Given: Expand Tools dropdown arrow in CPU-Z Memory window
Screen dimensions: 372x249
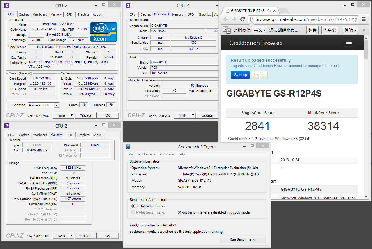Looking at the screenshot, I should [x=71, y=236].
